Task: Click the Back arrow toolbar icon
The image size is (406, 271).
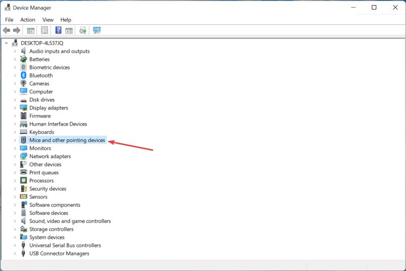Action: pyautogui.click(x=7, y=30)
